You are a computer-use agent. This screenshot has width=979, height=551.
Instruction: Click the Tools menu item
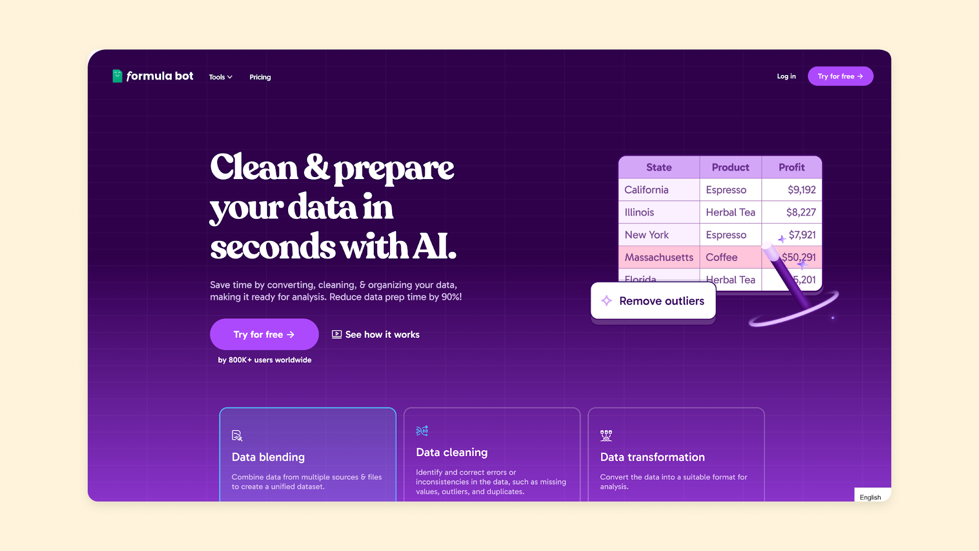click(221, 77)
